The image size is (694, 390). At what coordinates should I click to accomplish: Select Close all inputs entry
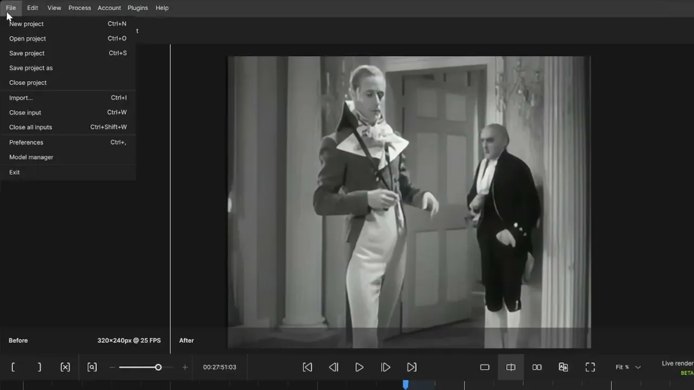68,127
